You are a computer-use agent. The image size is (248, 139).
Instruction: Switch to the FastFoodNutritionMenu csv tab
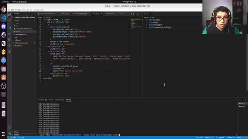pyautogui.click(x=47, y=14)
